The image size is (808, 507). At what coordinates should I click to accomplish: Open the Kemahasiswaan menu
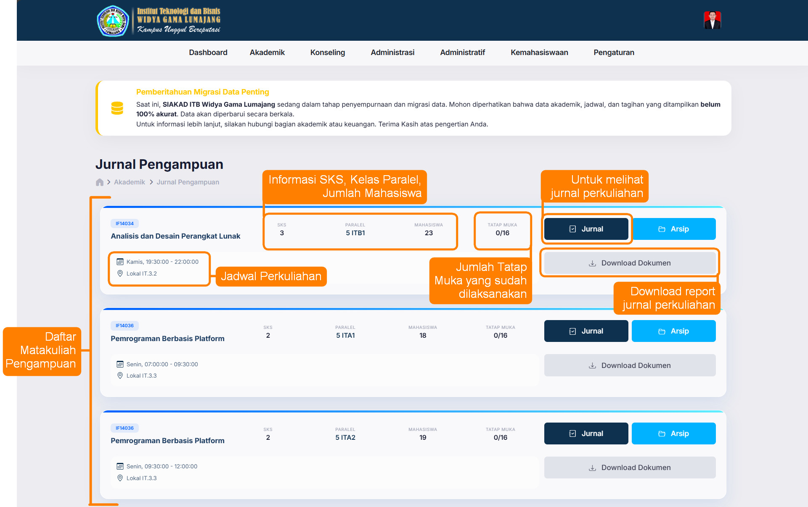pyautogui.click(x=539, y=53)
